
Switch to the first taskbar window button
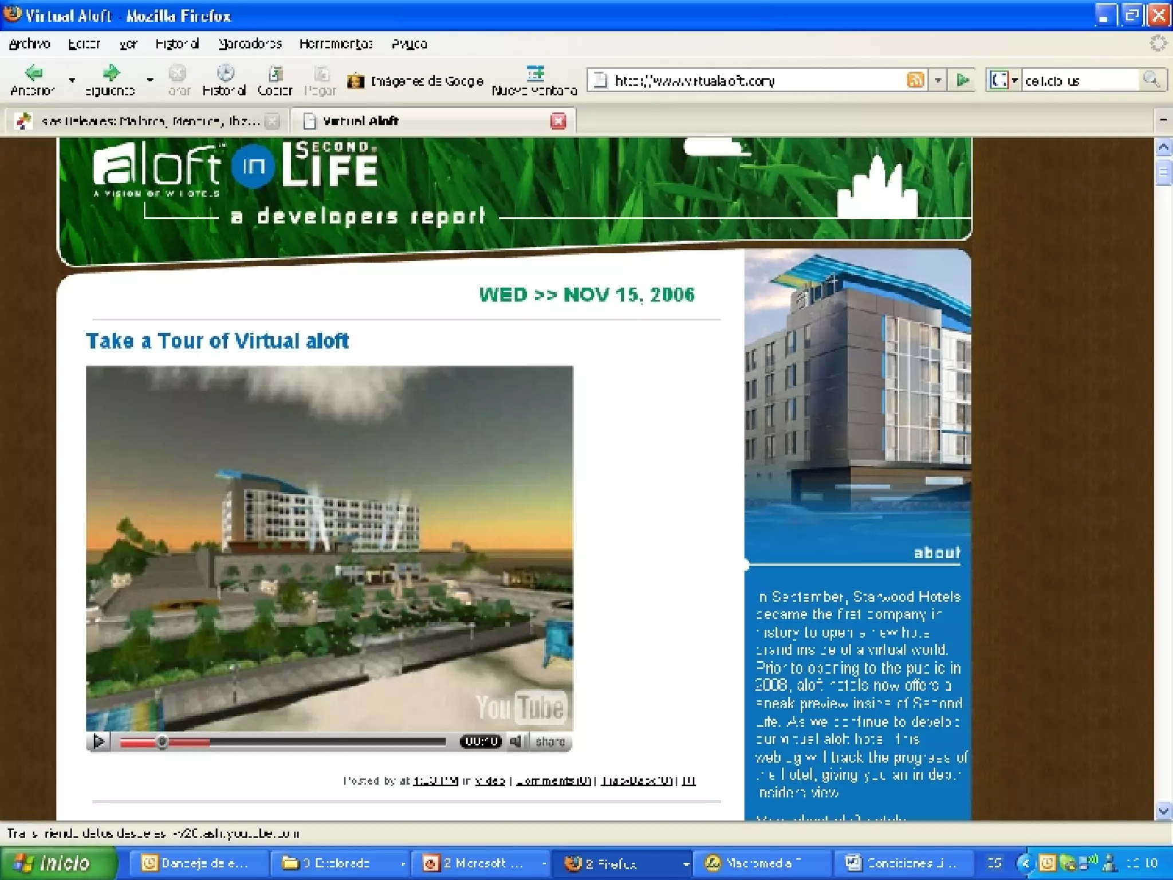pyautogui.click(x=198, y=863)
